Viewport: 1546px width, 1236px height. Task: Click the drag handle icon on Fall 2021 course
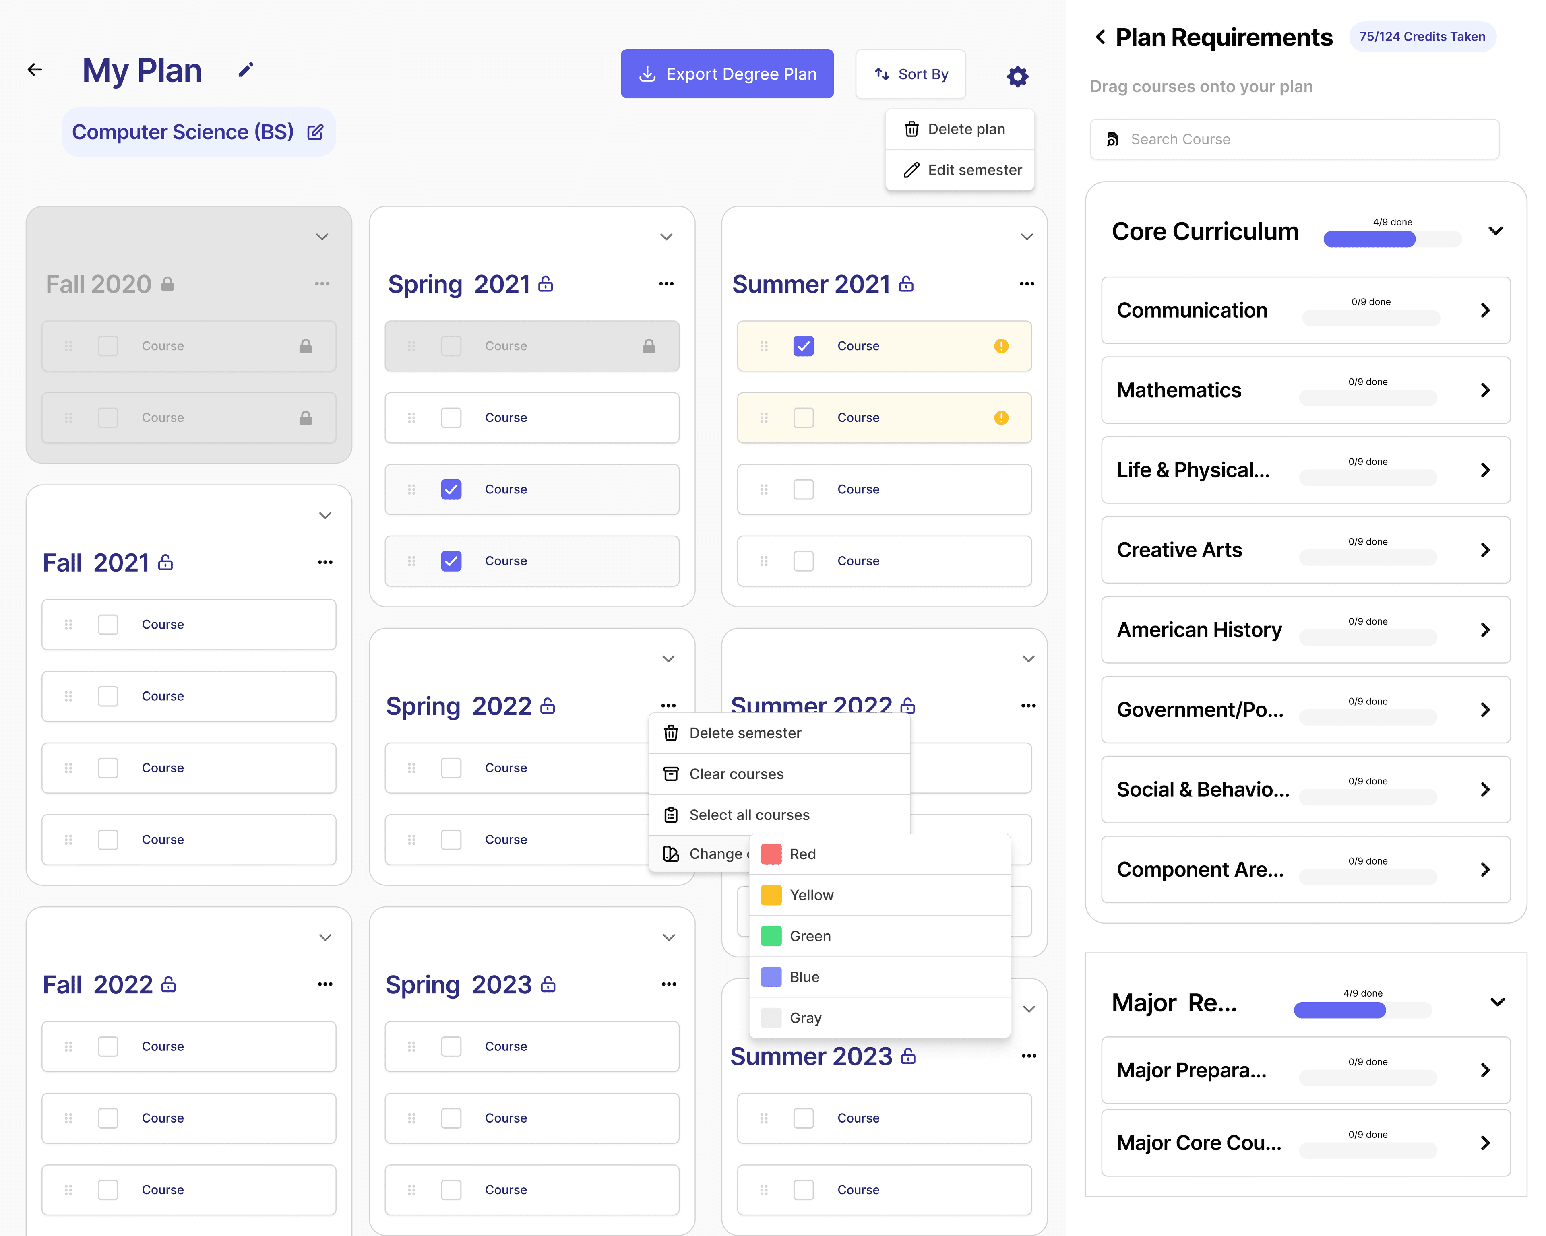[67, 623]
